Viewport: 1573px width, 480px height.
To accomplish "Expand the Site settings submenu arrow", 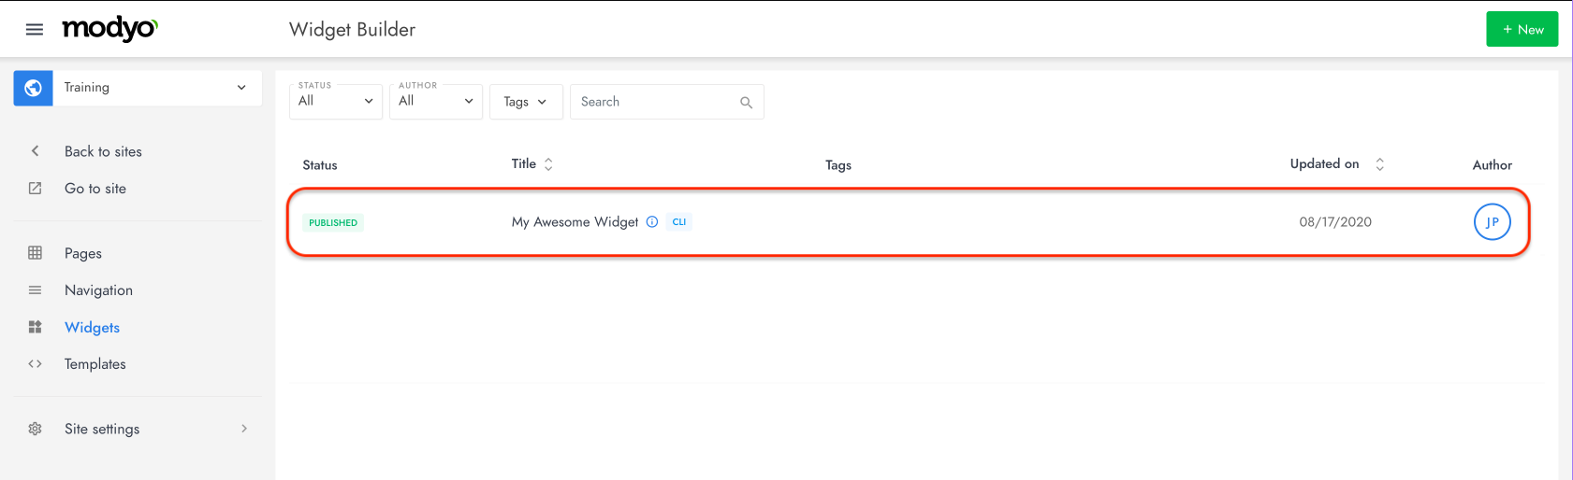I will [244, 429].
